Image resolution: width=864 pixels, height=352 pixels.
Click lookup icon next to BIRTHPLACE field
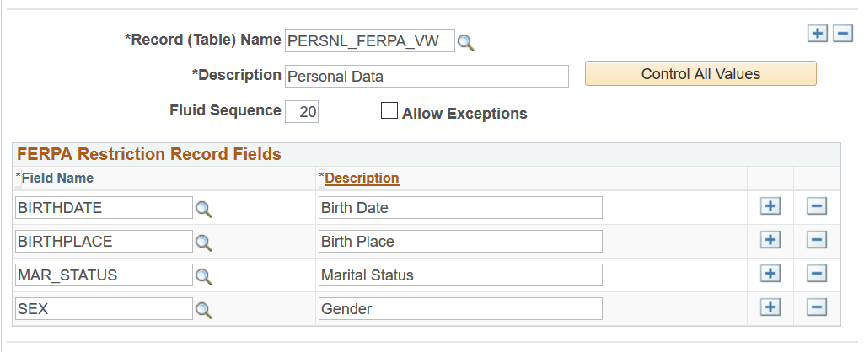(x=203, y=243)
